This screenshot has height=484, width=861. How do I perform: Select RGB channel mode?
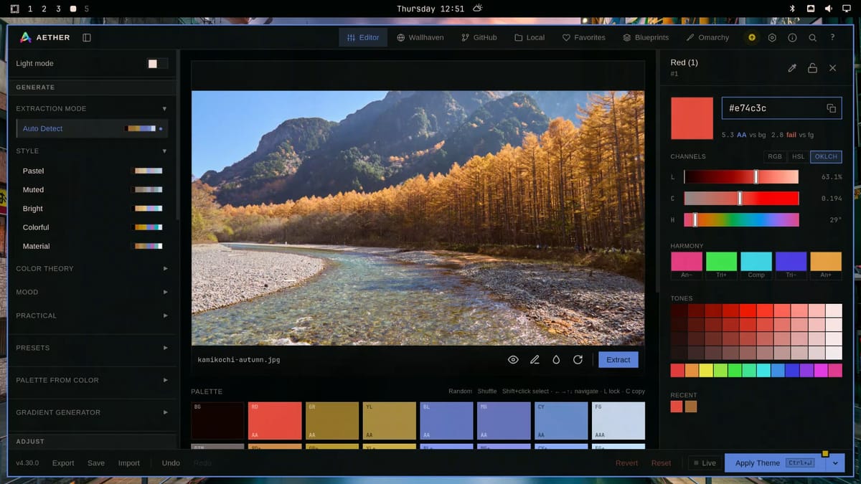point(775,156)
